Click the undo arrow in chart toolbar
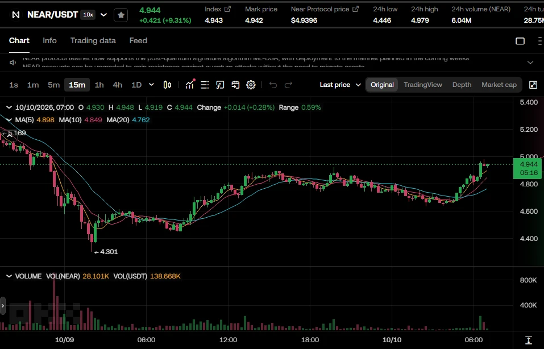This screenshot has height=349, width=544. click(x=273, y=85)
